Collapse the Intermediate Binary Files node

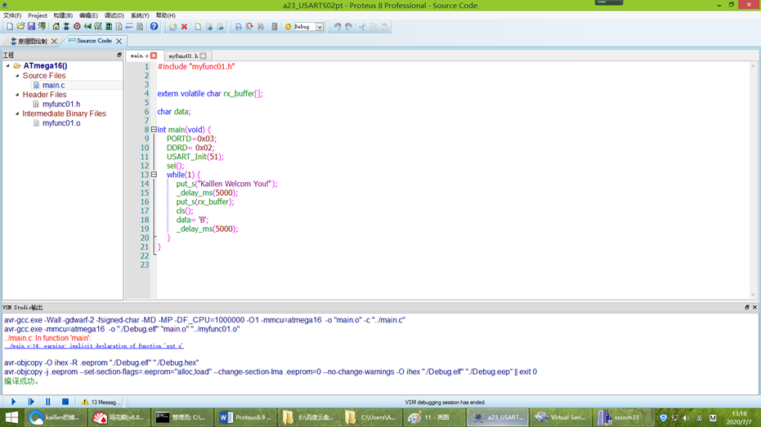coord(17,113)
